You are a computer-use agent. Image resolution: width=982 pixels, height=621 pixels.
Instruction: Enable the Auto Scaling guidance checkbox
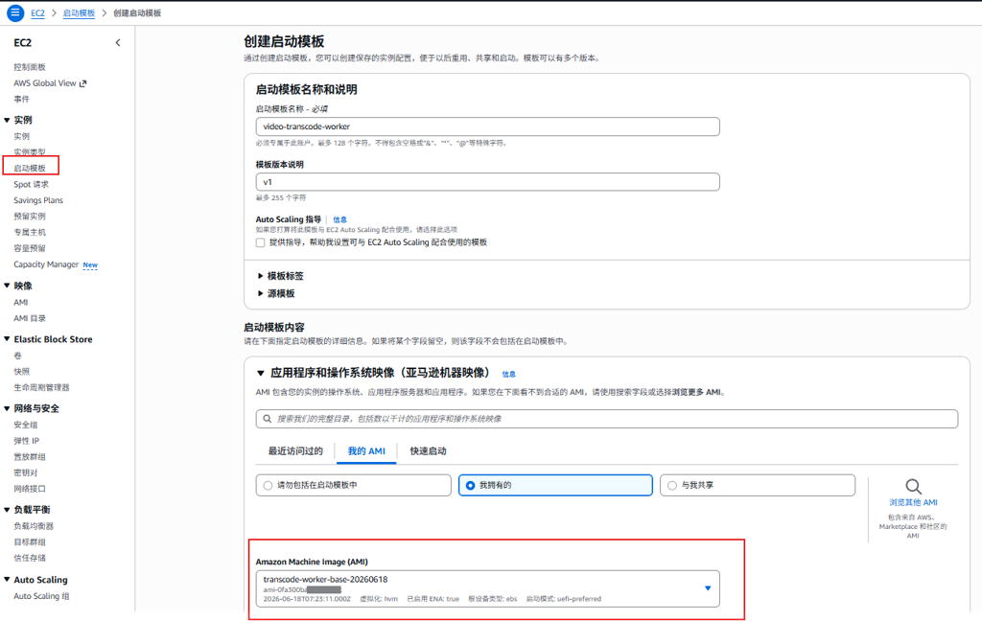pos(261,242)
